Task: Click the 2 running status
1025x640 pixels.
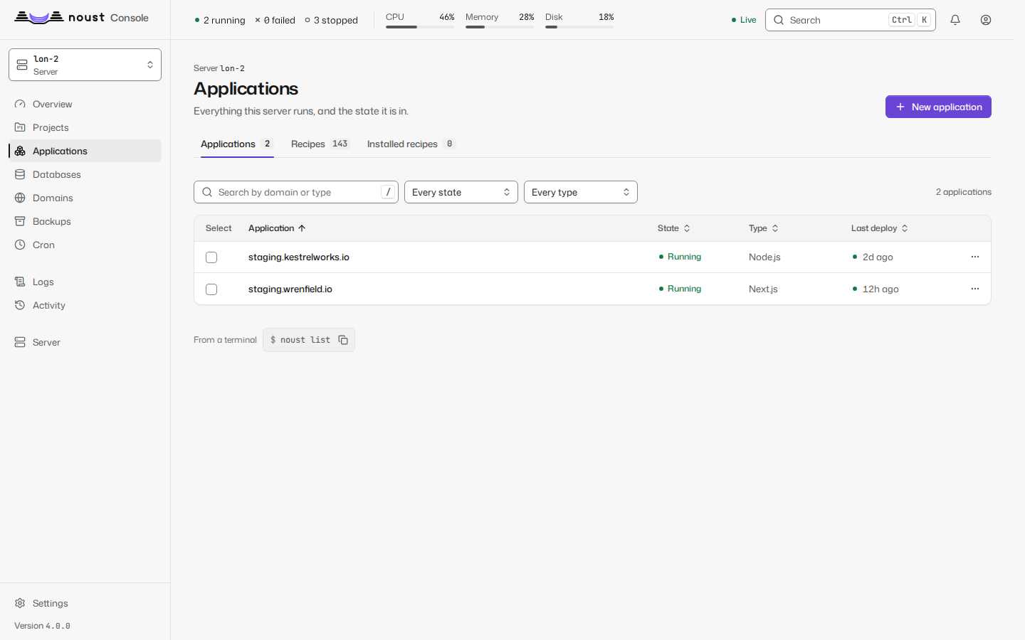Action: [x=220, y=20]
